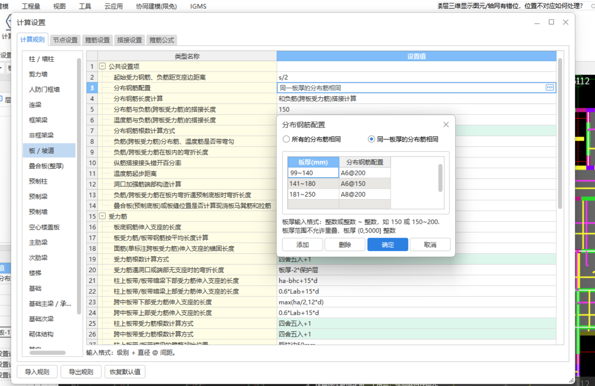Click the popup table's vertical scrollbar
The image size is (595, 386).
[x=440, y=178]
